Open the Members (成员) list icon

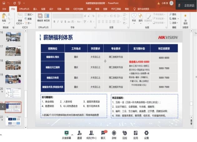(91, 133)
